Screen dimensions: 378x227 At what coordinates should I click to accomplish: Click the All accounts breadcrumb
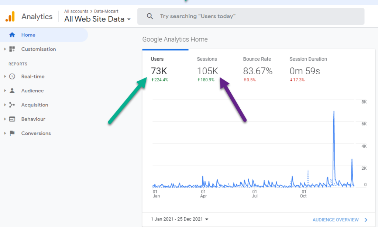[76, 11]
